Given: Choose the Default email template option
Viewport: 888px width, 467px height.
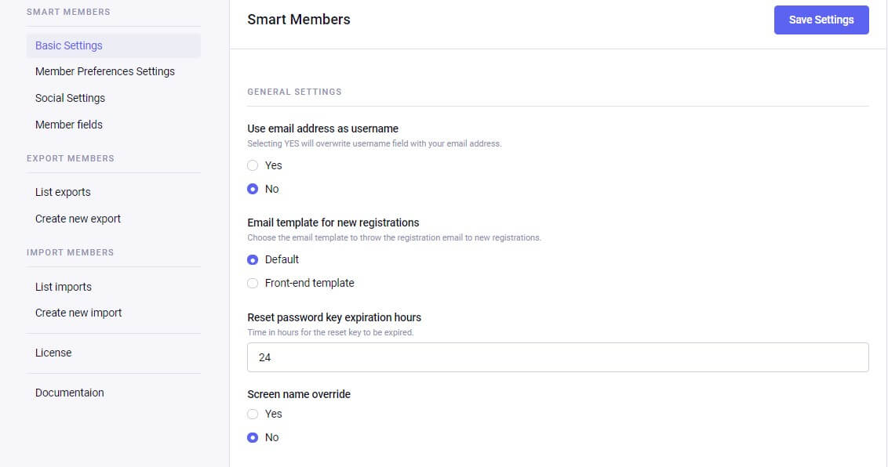Looking at the screenshot, I should coord(253,259).
